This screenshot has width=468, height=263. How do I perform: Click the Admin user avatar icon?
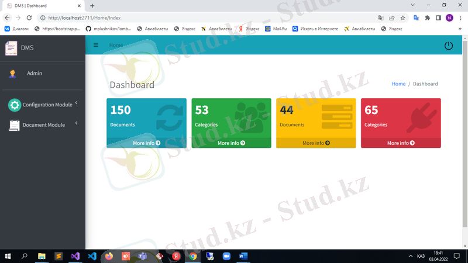[x=12, y=74]
